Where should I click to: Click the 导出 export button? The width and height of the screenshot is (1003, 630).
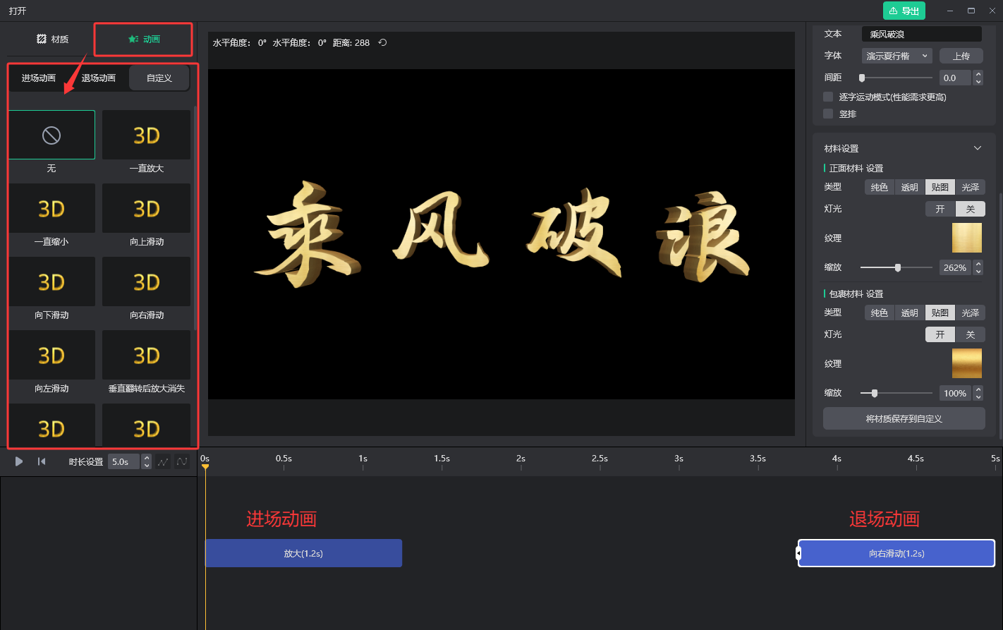[x=904, y=11]
